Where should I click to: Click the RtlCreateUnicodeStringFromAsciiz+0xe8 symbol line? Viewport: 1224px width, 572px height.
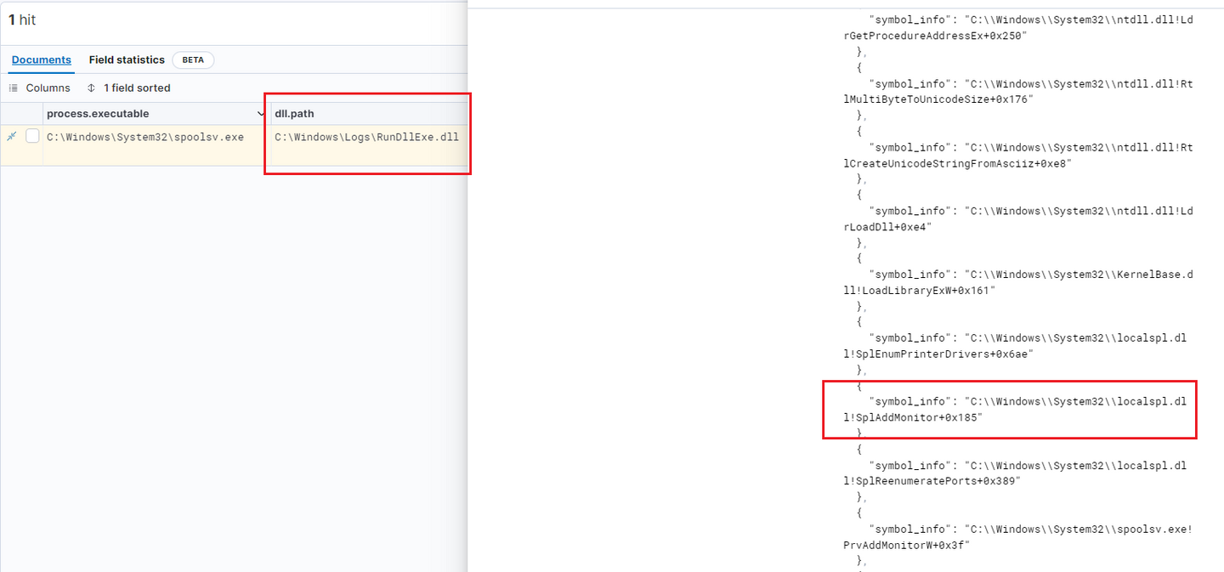(x=1018, y=156)
